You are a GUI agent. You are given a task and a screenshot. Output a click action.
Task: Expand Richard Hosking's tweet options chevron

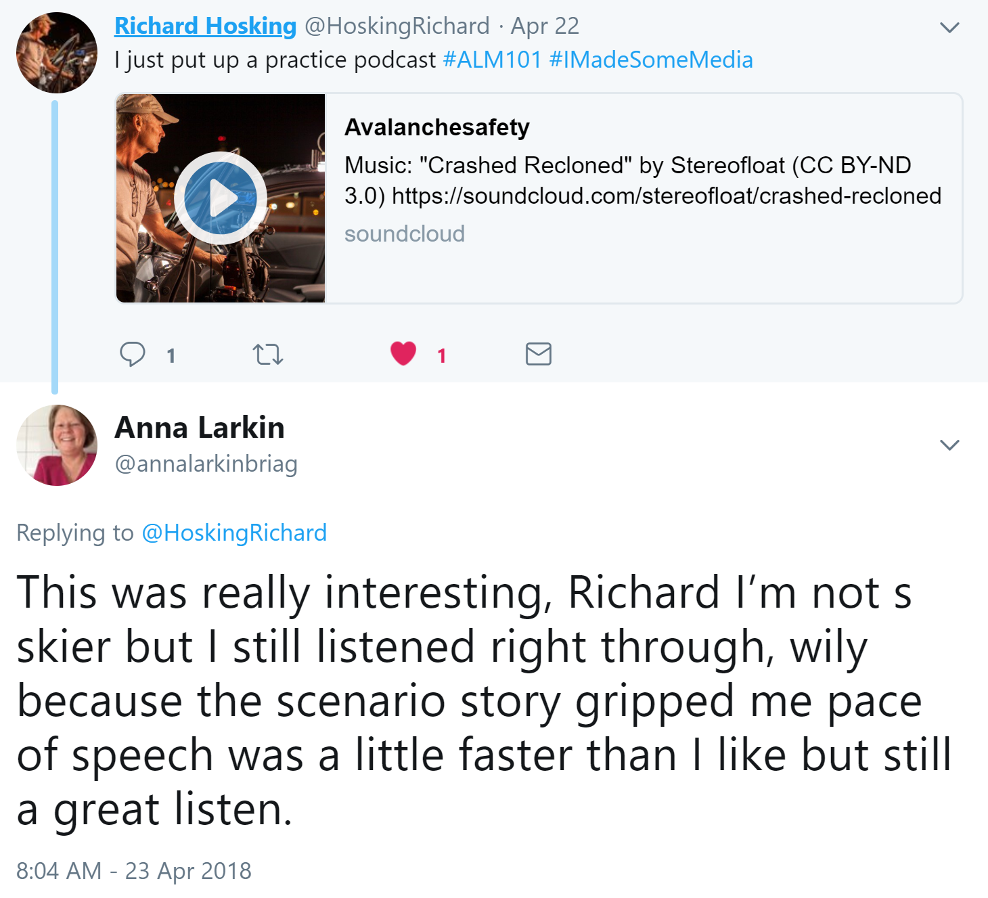pyautogui.click(x=950, y=27)
